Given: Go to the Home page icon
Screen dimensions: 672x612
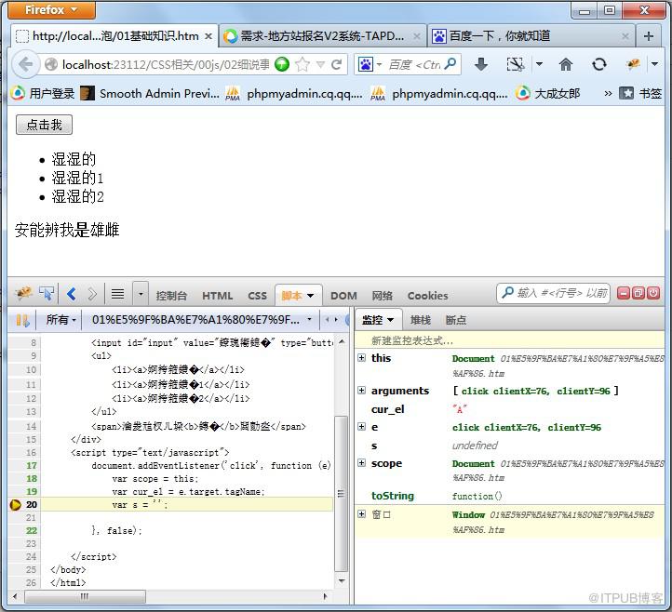Looking at the screenshot, I should (x=566, y=65).
